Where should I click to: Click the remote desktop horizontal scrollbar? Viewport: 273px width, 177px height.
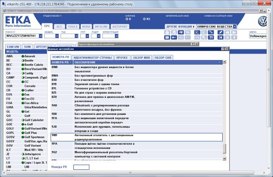click(x=130, y=173)
